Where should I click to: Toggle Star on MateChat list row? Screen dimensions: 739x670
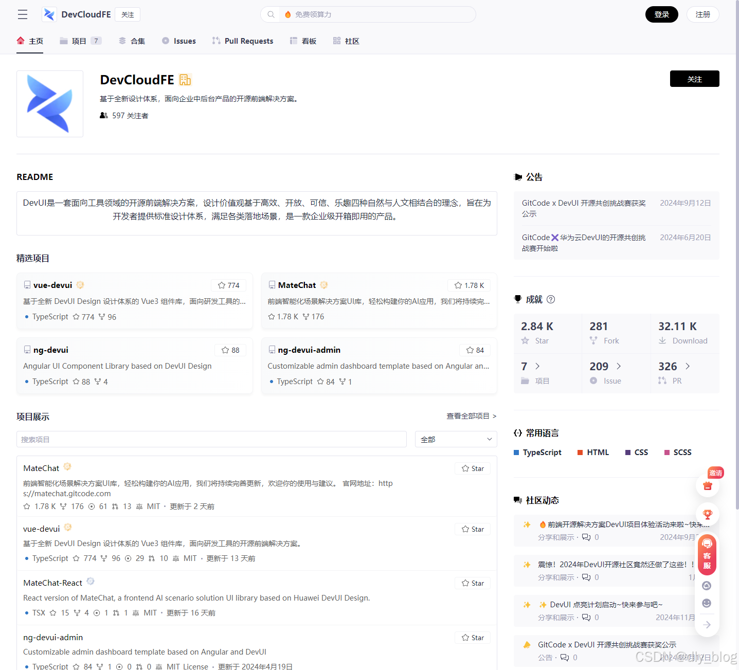click(473, 468)
